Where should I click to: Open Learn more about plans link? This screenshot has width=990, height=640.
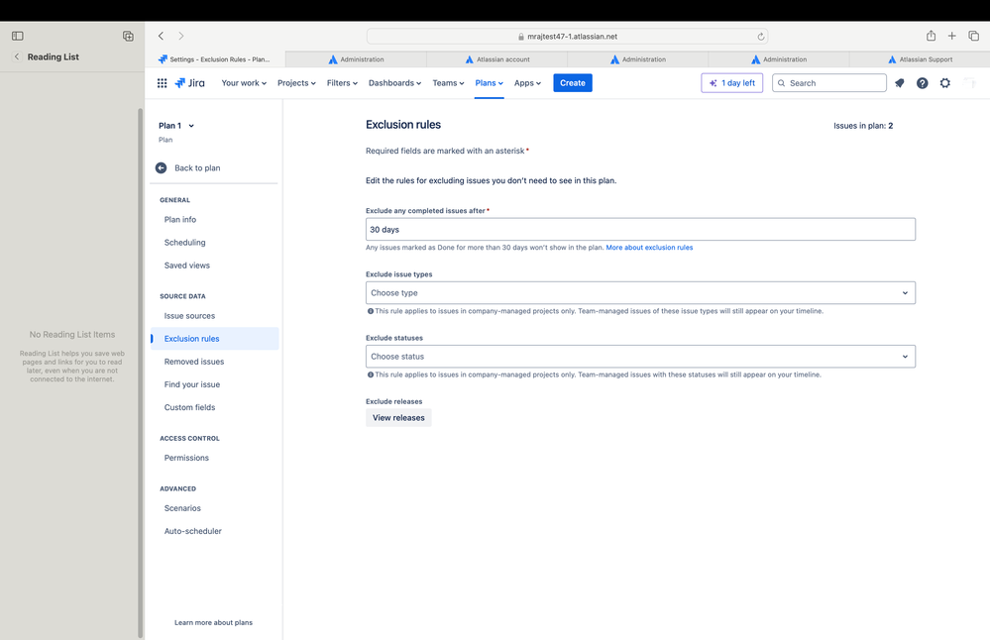pos(213,622)
